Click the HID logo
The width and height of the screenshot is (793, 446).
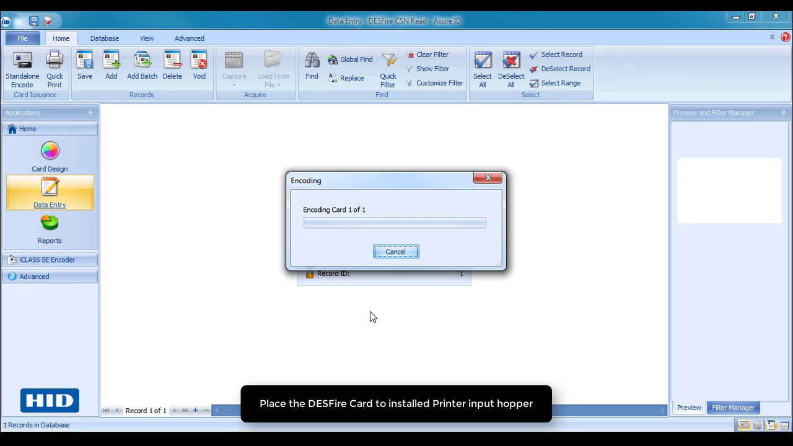pos(50,401)
